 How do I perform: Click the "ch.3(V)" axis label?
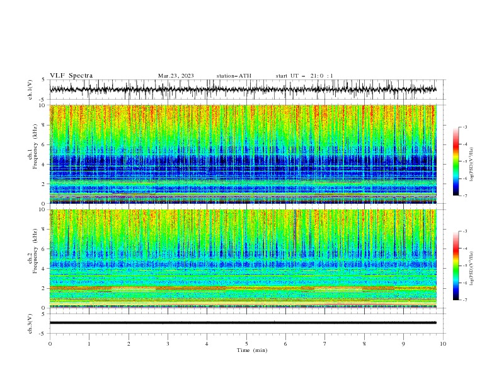pyautogui.click(x=30, y=324)
